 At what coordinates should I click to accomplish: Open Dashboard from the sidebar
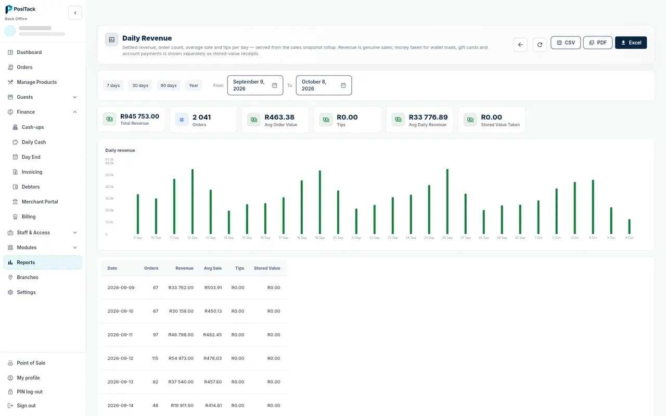coord(43,53)
